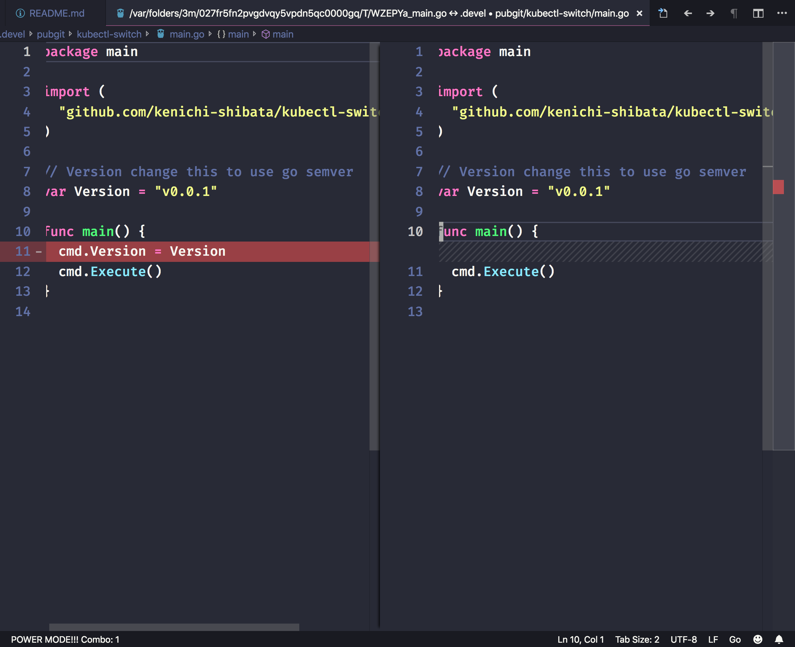Viewport: 795px width, 647px height.
Task: Click the split editor icon
Action: tap(758, 14)
